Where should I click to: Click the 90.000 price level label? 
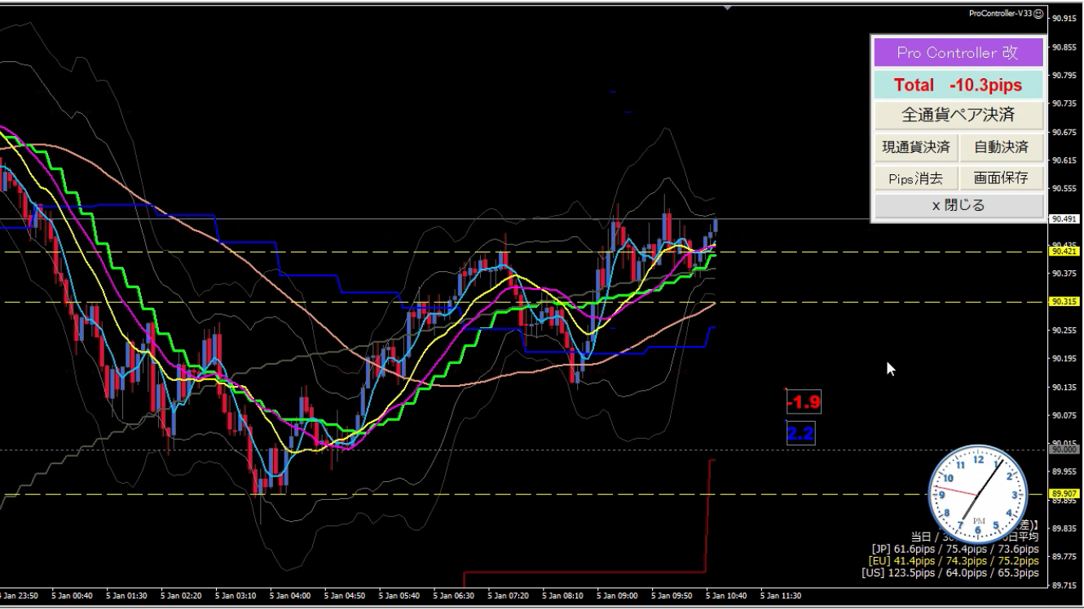pos(1064,449)
